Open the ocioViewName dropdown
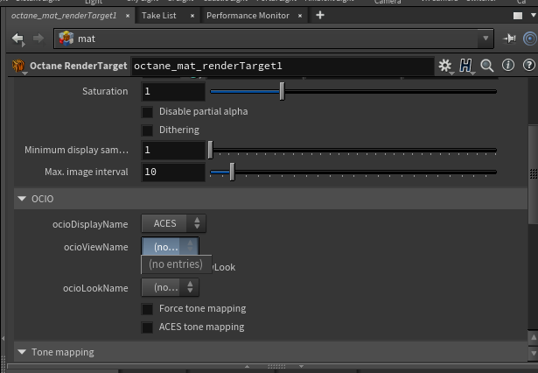The width and height of the screenshot is (538, 373). pos(171,246)
